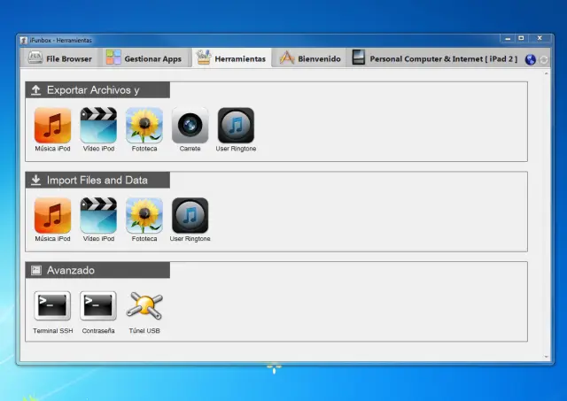Select the Carrete camera icon
This screenshot has height=401, width=567.
[x=190, y=126]
